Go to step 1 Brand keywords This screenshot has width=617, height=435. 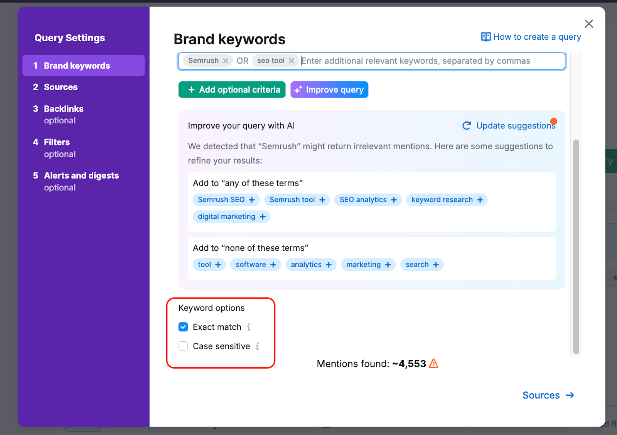click(x=83, y=66)
